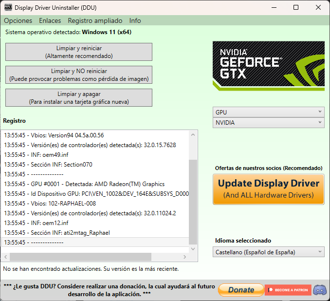This screenshot has height=301, width=330.
Task: Expand the NVIDIA vendor dropdown
Action: (269, 123)
